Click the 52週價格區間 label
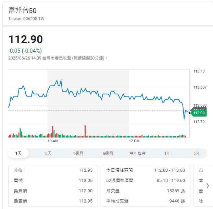The width and height of the screenshot is (213, 209). point(120,181)
